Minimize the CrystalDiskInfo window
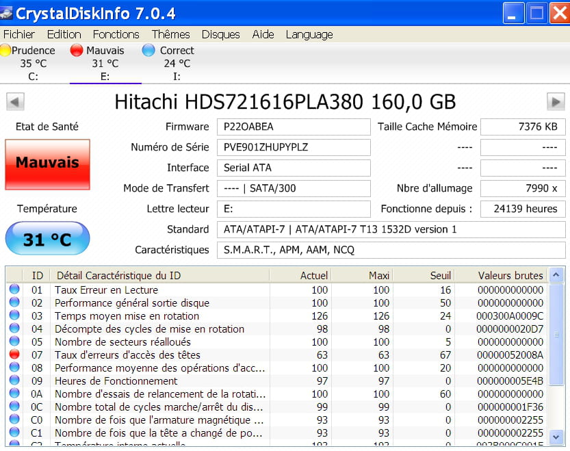 click(x=513, y=13)
